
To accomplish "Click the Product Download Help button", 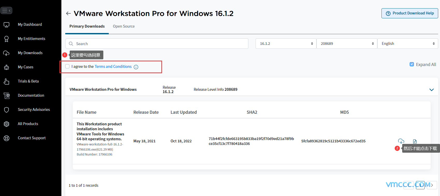I will click(x=410, y=13).
